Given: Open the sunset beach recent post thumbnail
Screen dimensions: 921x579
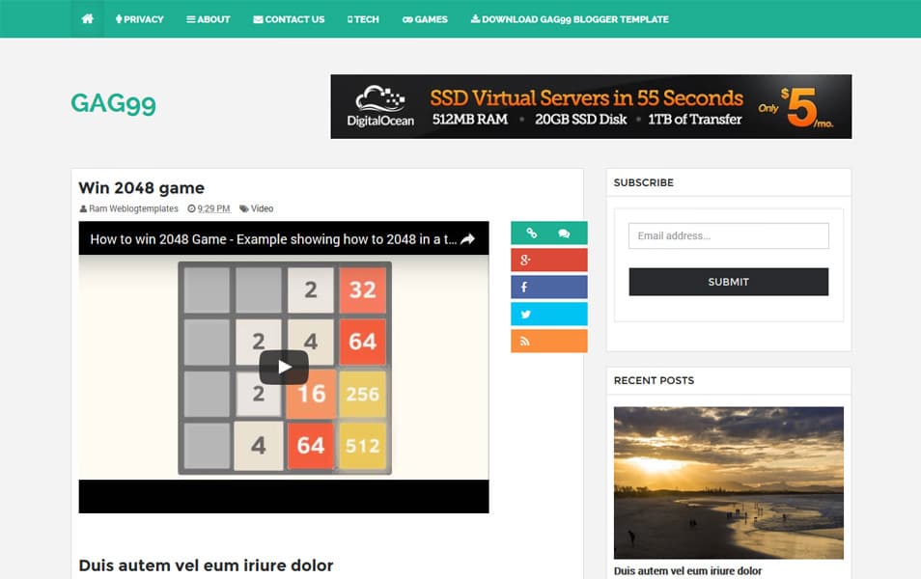Looking at the screenshot, I should (728, 482).
